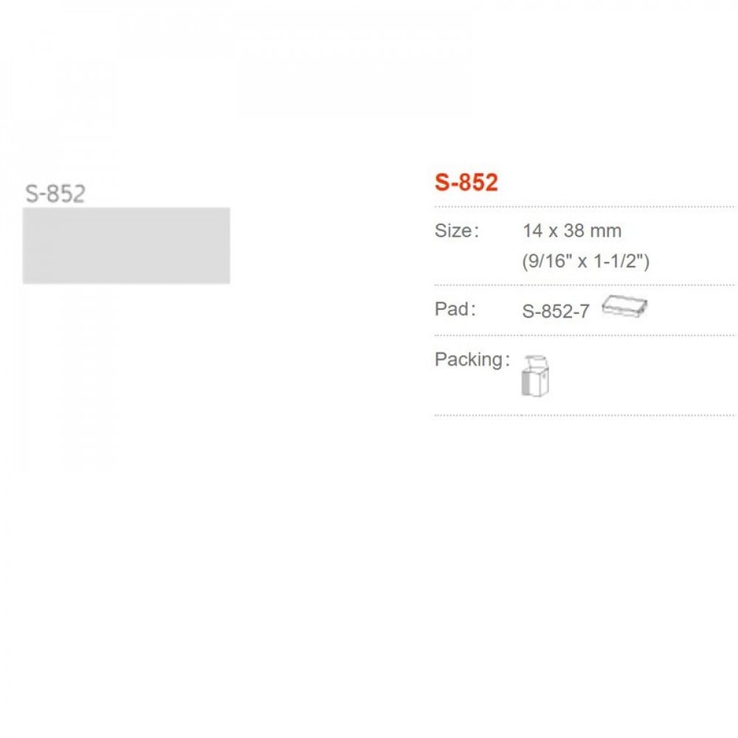Click dotted separator below the Pad row
Viewport: 738px width, 738px height.
tap(584, 335)
